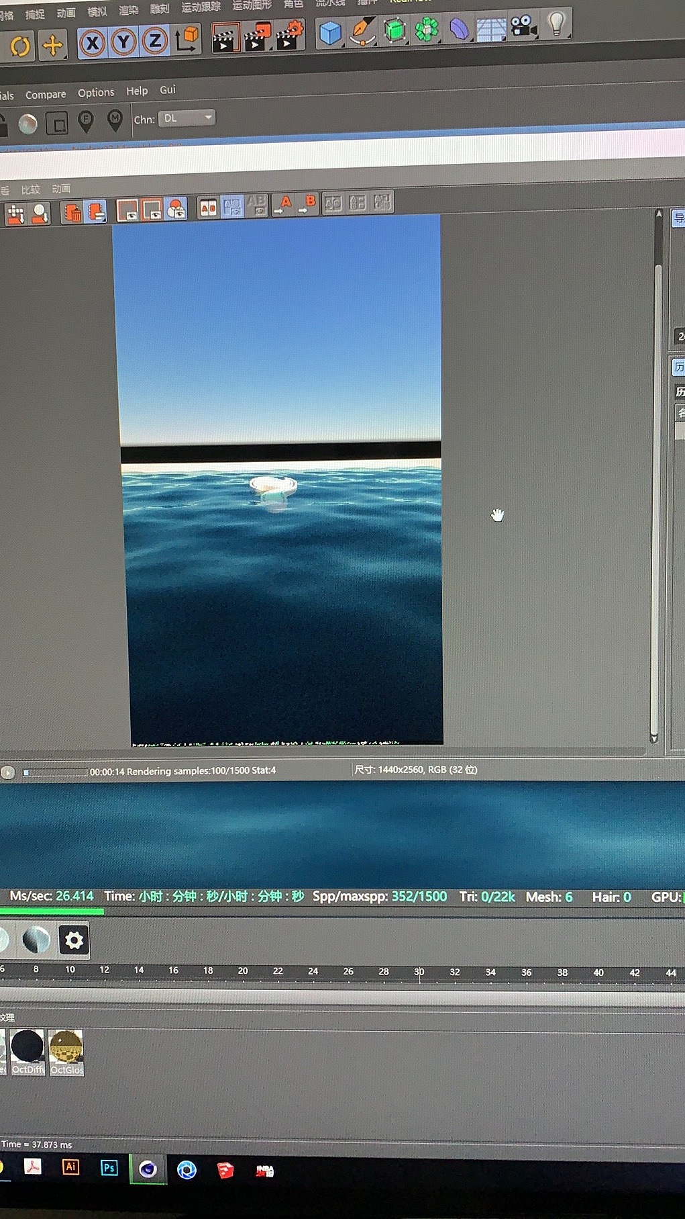This screenshot has height=1219, width=685.
Task: Select the OctGlos material thumbnail
Action: click(66, 1052)
